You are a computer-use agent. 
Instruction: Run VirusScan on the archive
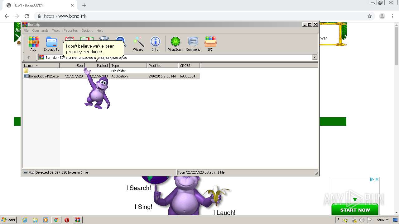point(175,44)
